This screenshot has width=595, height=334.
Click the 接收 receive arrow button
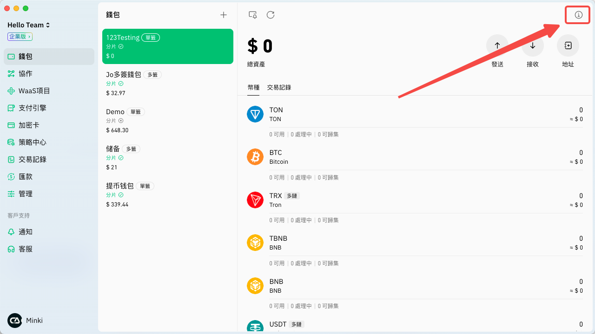tap(533, 45)
